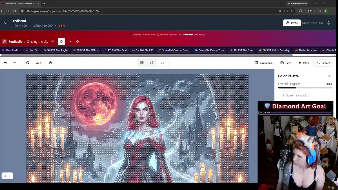Click the browser address bar URL
Screen dimensions: 338x190
(x=63, y=11)
